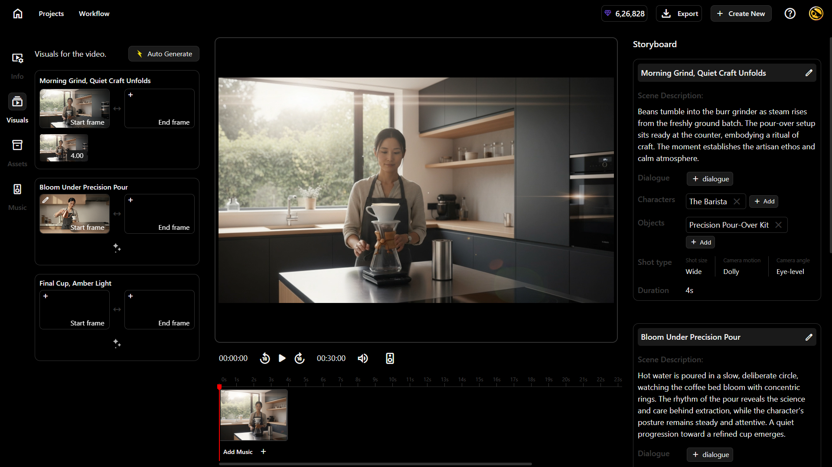Add start frame for Final Cup, Amber Light
The width and height of the screenshot is (832, 467).
[x=75, y=309]
